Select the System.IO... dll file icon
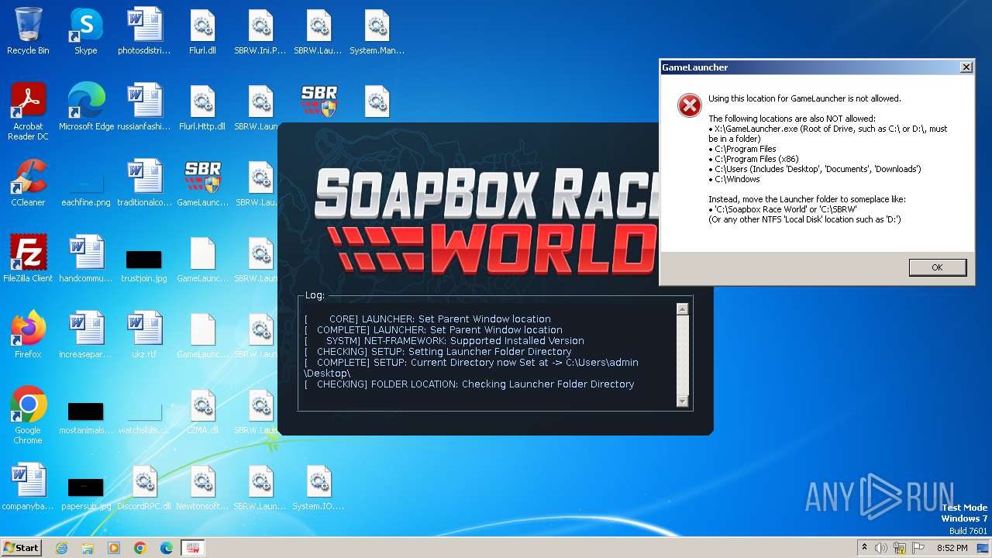The width and height of the screenshot is (992, 558). tap(319, 487)
